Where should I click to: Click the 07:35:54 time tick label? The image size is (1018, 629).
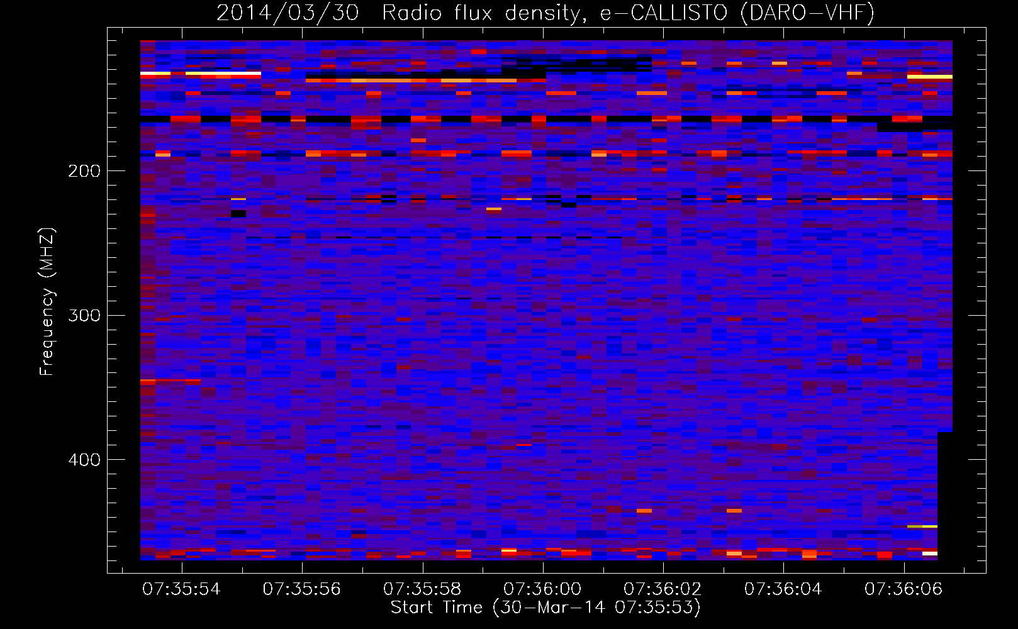point(181,589)
